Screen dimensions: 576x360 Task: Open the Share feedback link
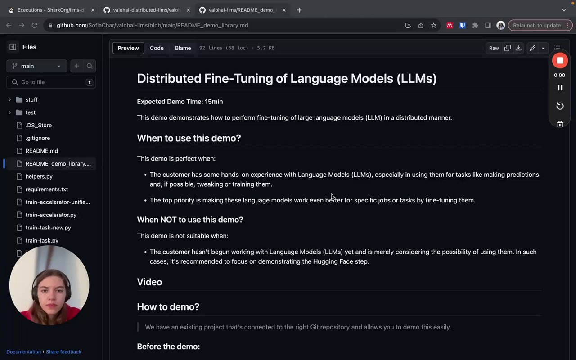(x=63, y=352)
